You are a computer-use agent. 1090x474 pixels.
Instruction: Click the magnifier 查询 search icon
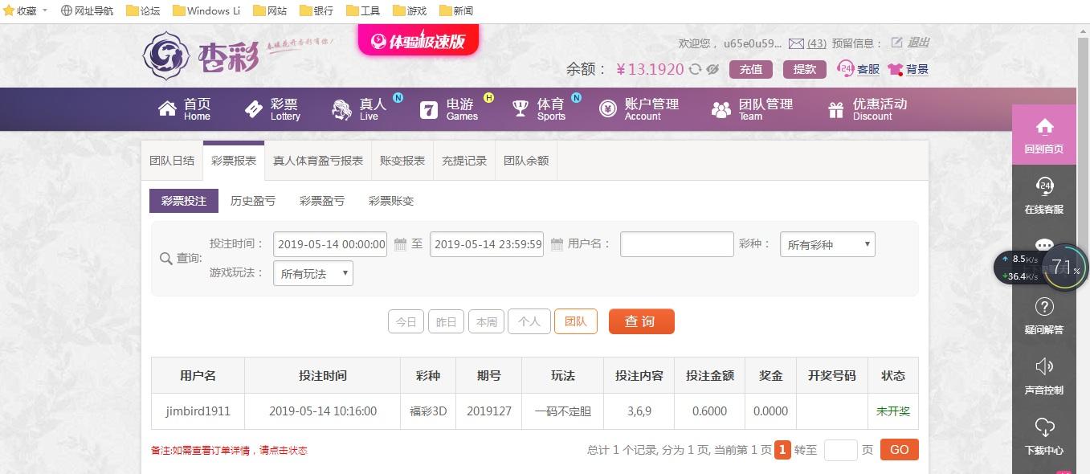166,259
